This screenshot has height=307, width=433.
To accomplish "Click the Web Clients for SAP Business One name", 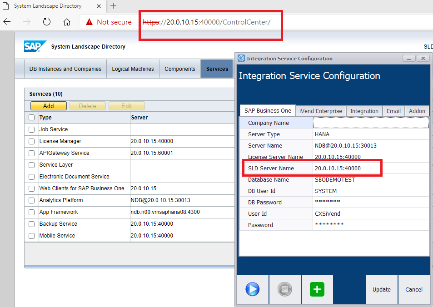I will coord(82,188).
